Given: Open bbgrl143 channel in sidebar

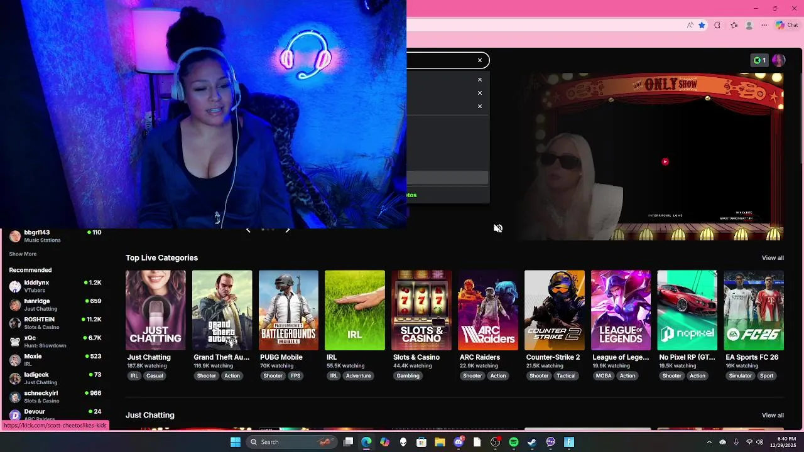Looking at the screenshot, I should pyautogui.click(x=55, y=236).
